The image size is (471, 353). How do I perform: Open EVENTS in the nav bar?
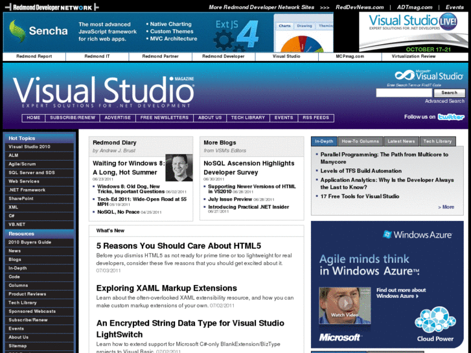coord(284,118)
